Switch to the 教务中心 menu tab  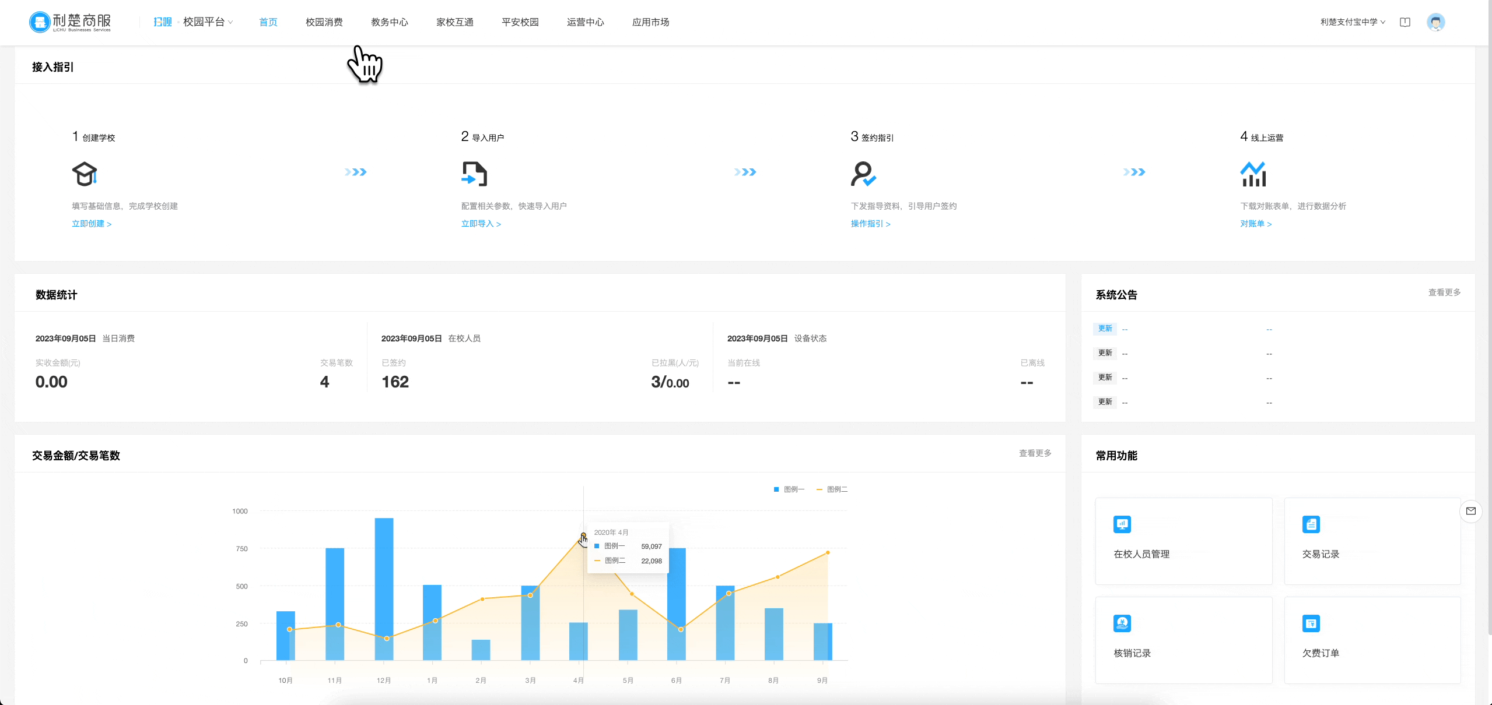point(390,22)
